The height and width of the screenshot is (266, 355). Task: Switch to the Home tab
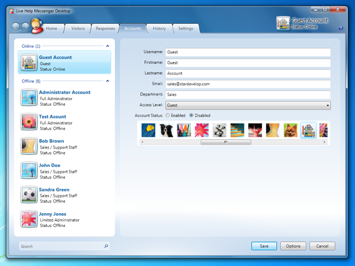51,28
